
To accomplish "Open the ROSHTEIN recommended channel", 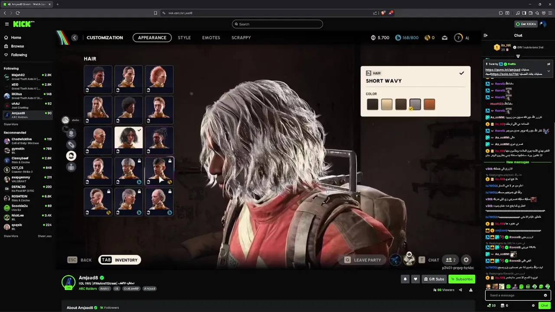I will pyautogui.click(x=27, y=198).
